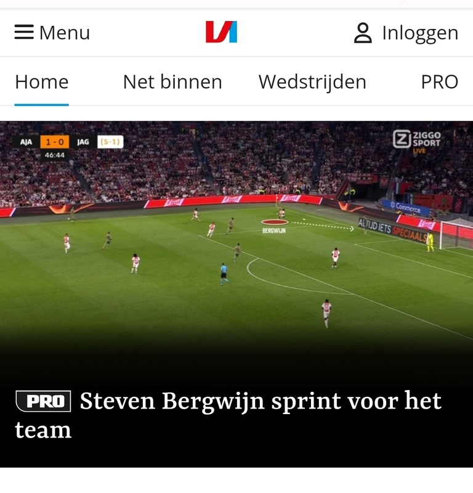Click the referee in blue shirt

click(224, 274)
